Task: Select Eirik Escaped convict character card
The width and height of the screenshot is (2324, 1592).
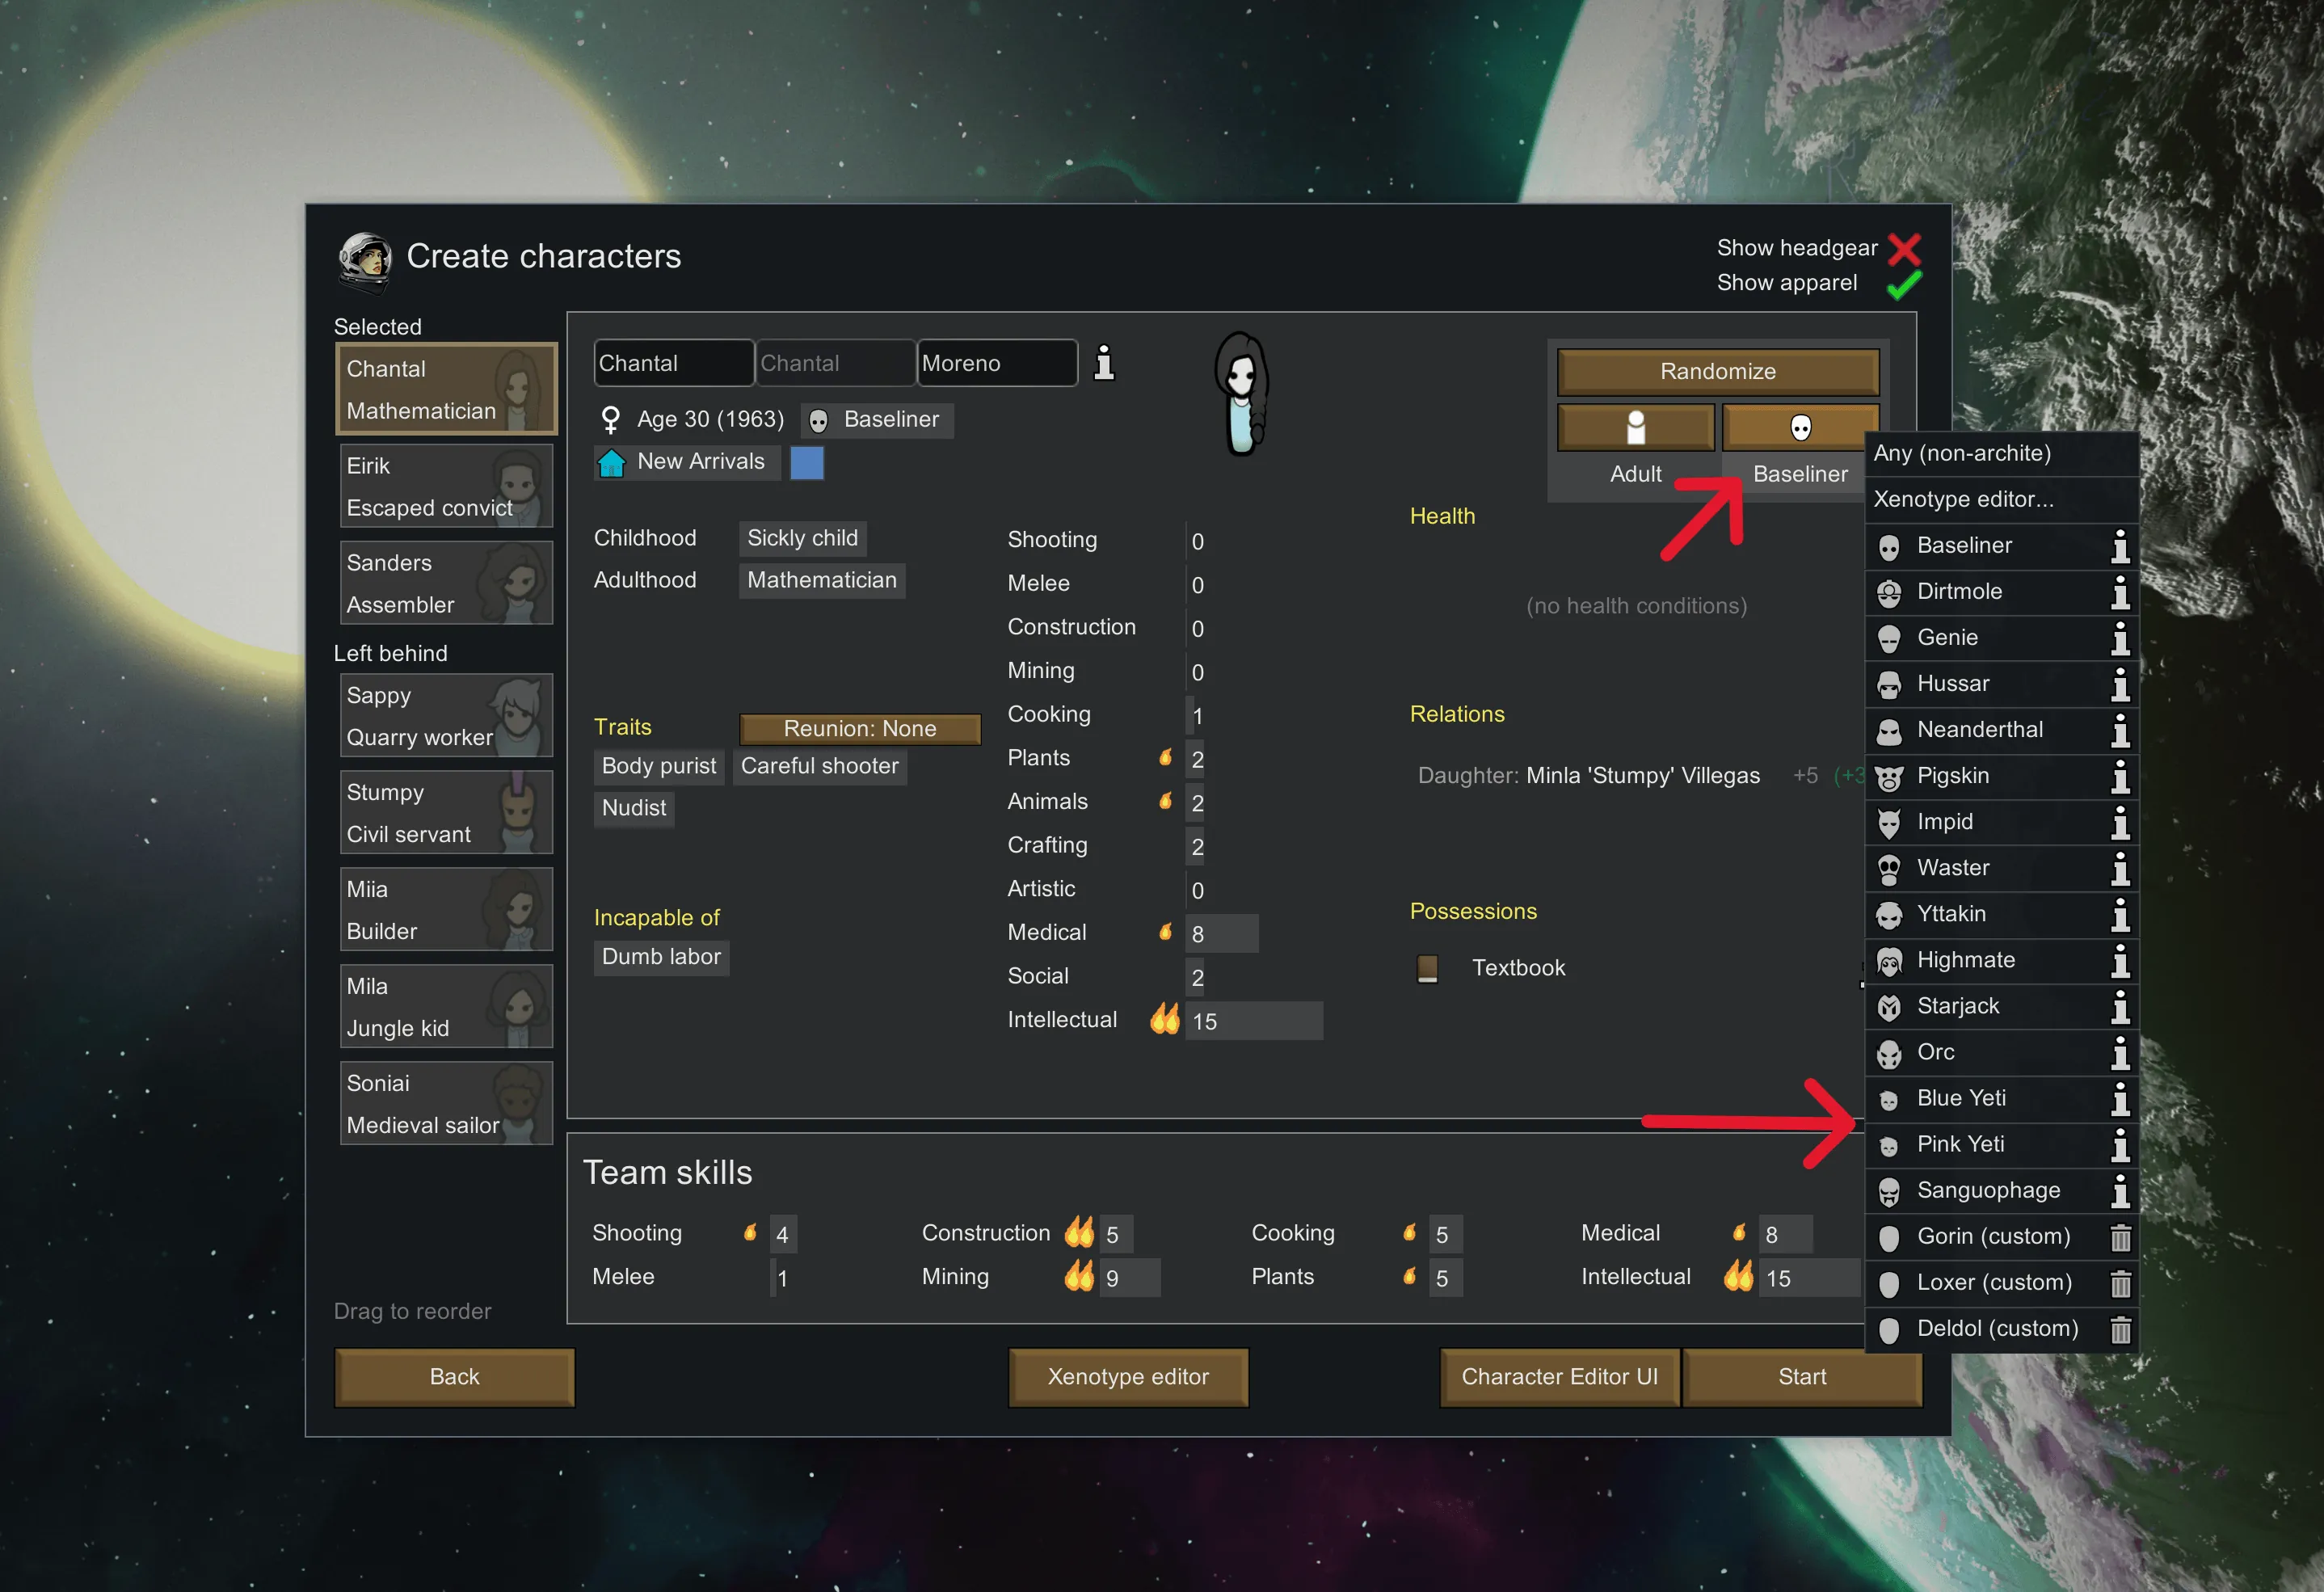Action: [446, 487]
